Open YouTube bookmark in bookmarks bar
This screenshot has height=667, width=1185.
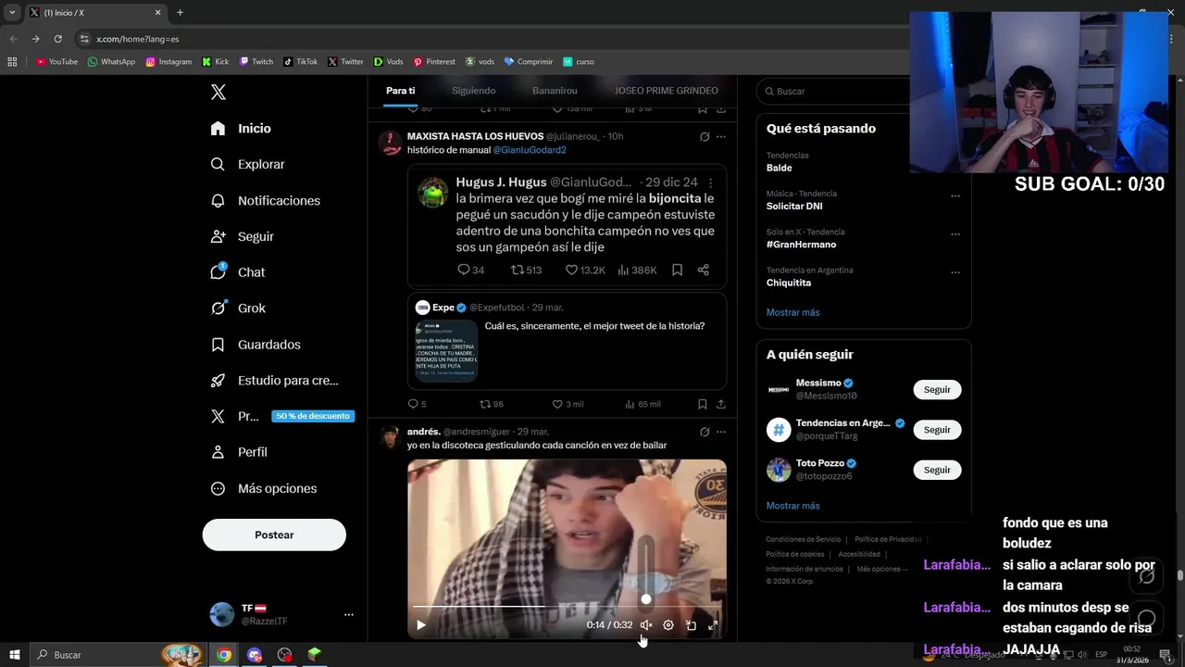pos(56,62)
